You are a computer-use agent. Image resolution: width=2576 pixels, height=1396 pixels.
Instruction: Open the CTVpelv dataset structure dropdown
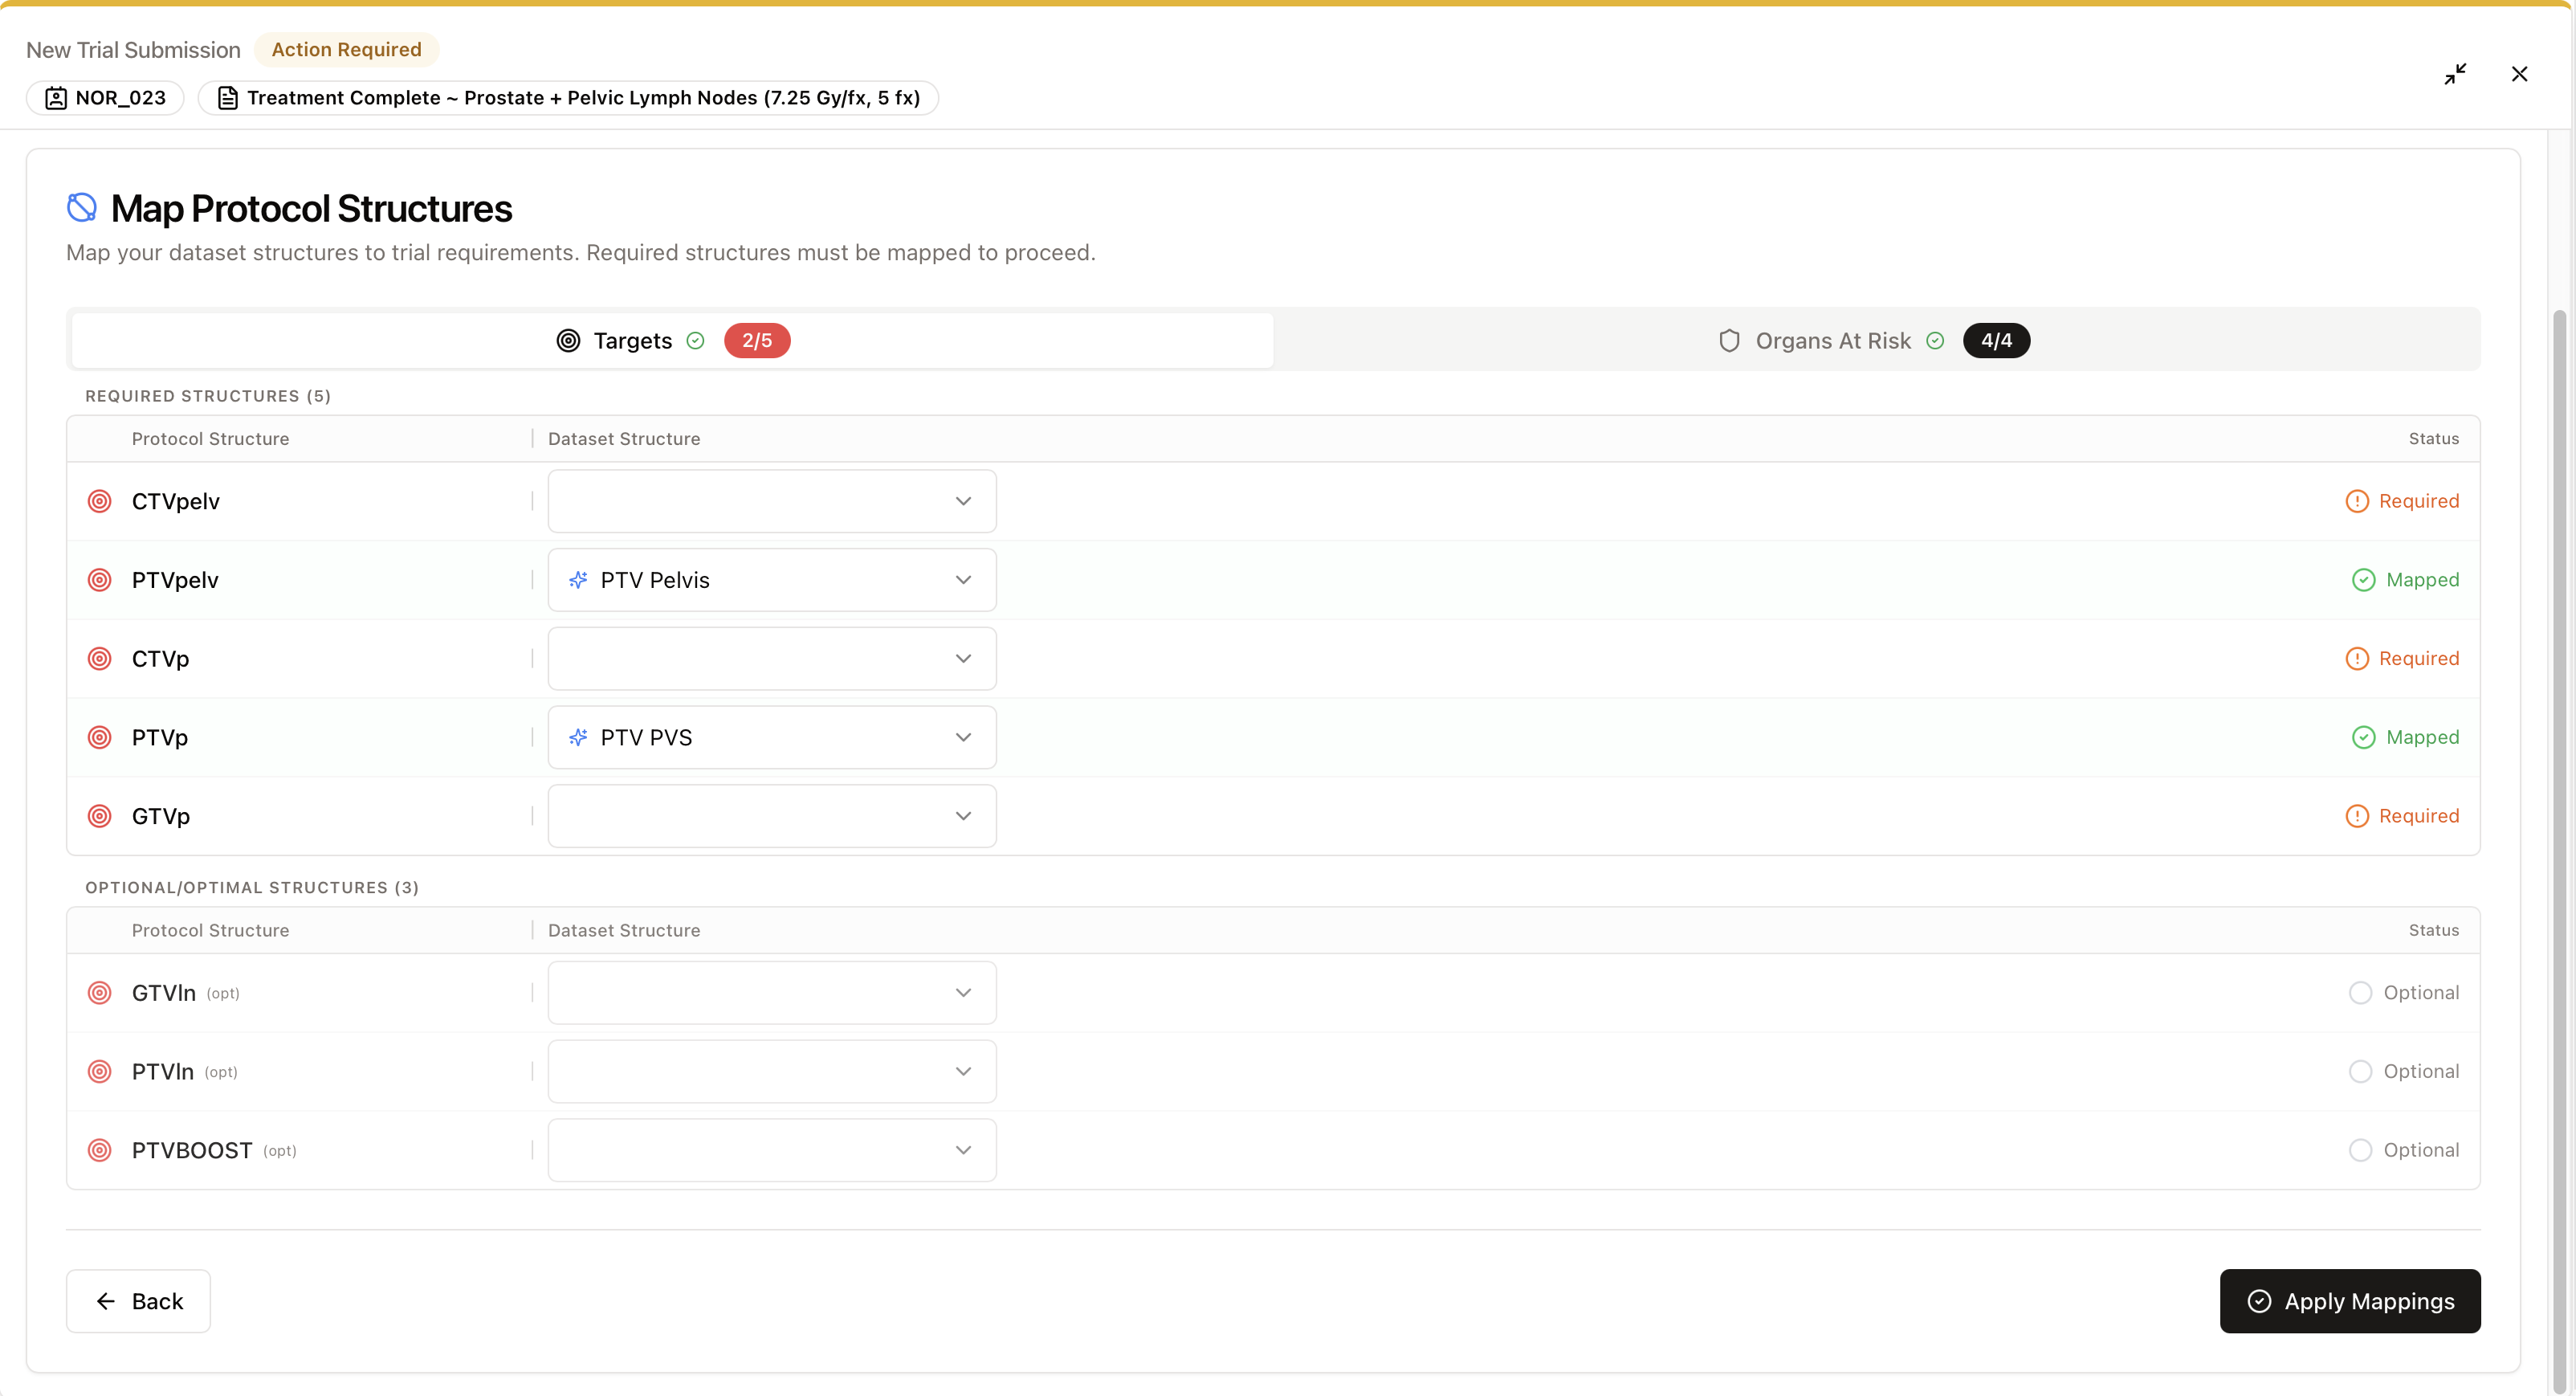click(x=772, y=501)
